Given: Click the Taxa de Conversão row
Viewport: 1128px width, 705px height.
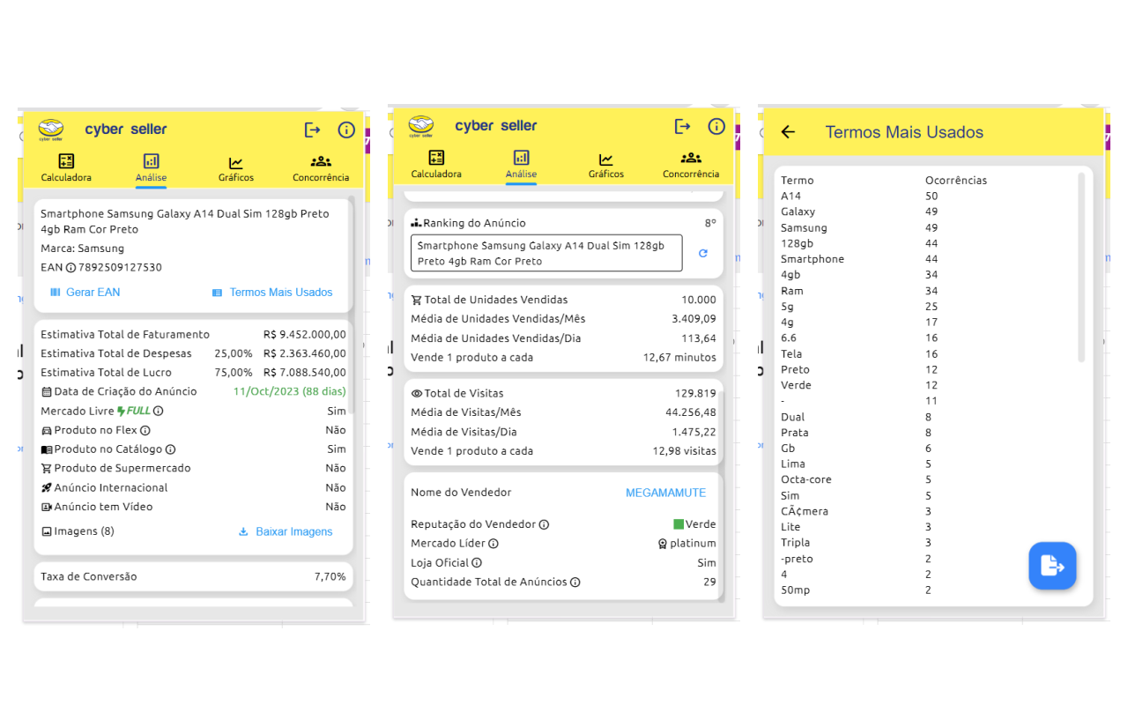Looking at the screenshot, I should 193,577.
